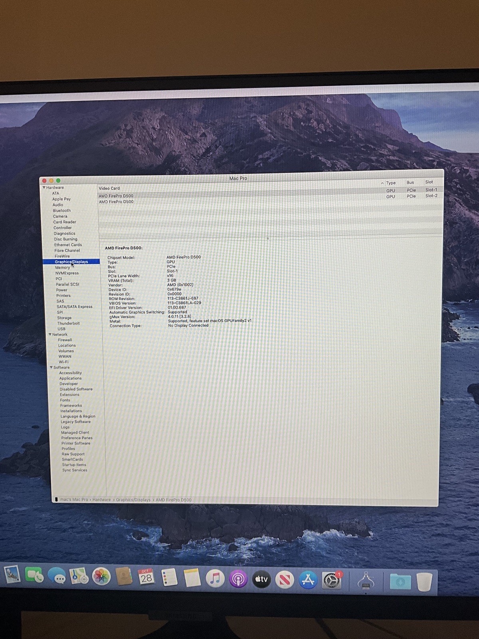Click Hardware in the bottom path bar
Viewport: 479px width, 639px height.
(x=102, y=500)
